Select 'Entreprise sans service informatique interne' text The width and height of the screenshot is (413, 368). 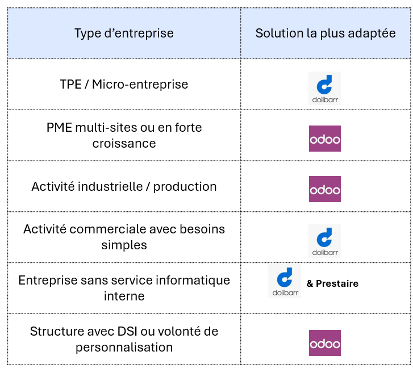point(124,288)
